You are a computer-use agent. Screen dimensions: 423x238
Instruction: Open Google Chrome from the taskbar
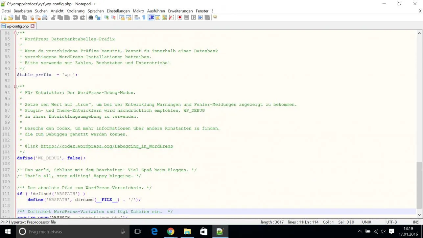[x=171, y=231]
